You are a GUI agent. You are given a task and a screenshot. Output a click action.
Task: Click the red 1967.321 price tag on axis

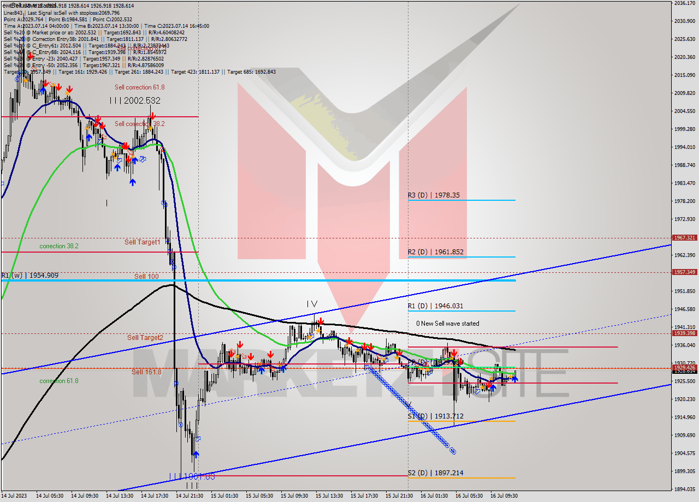pyautogui.click(x=684, y=238)
